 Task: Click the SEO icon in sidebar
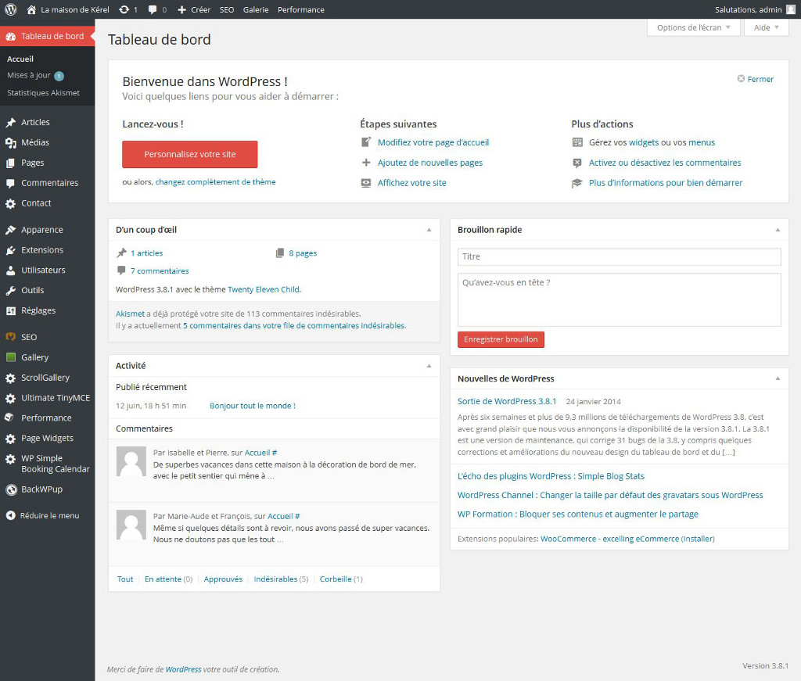tap(11, 337)
